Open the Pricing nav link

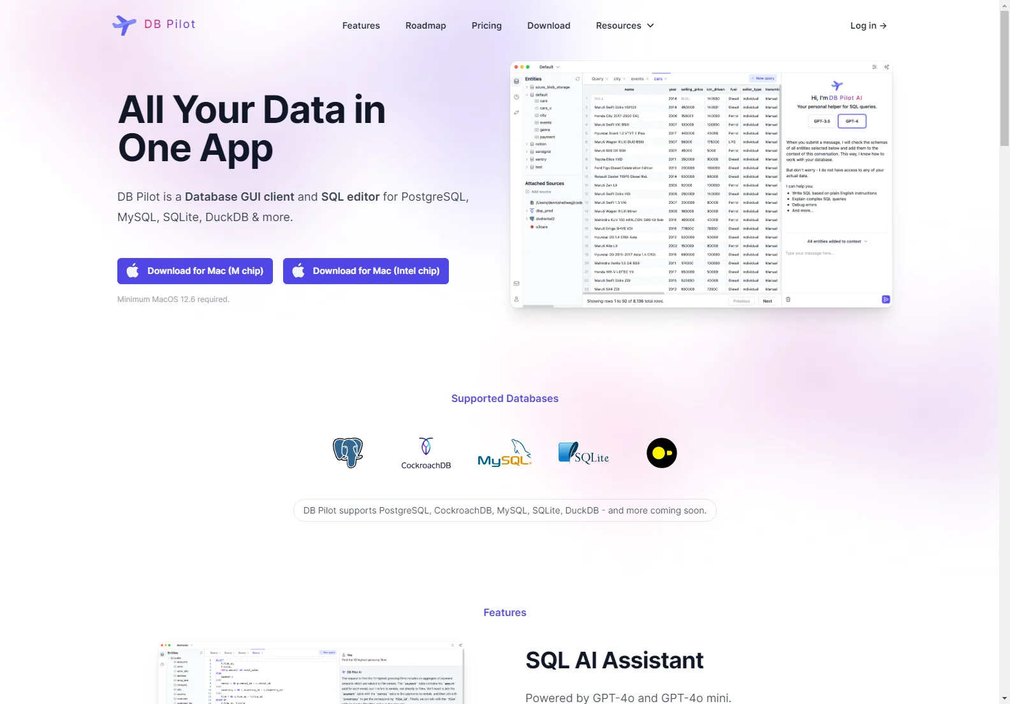[x=487, y=25]
